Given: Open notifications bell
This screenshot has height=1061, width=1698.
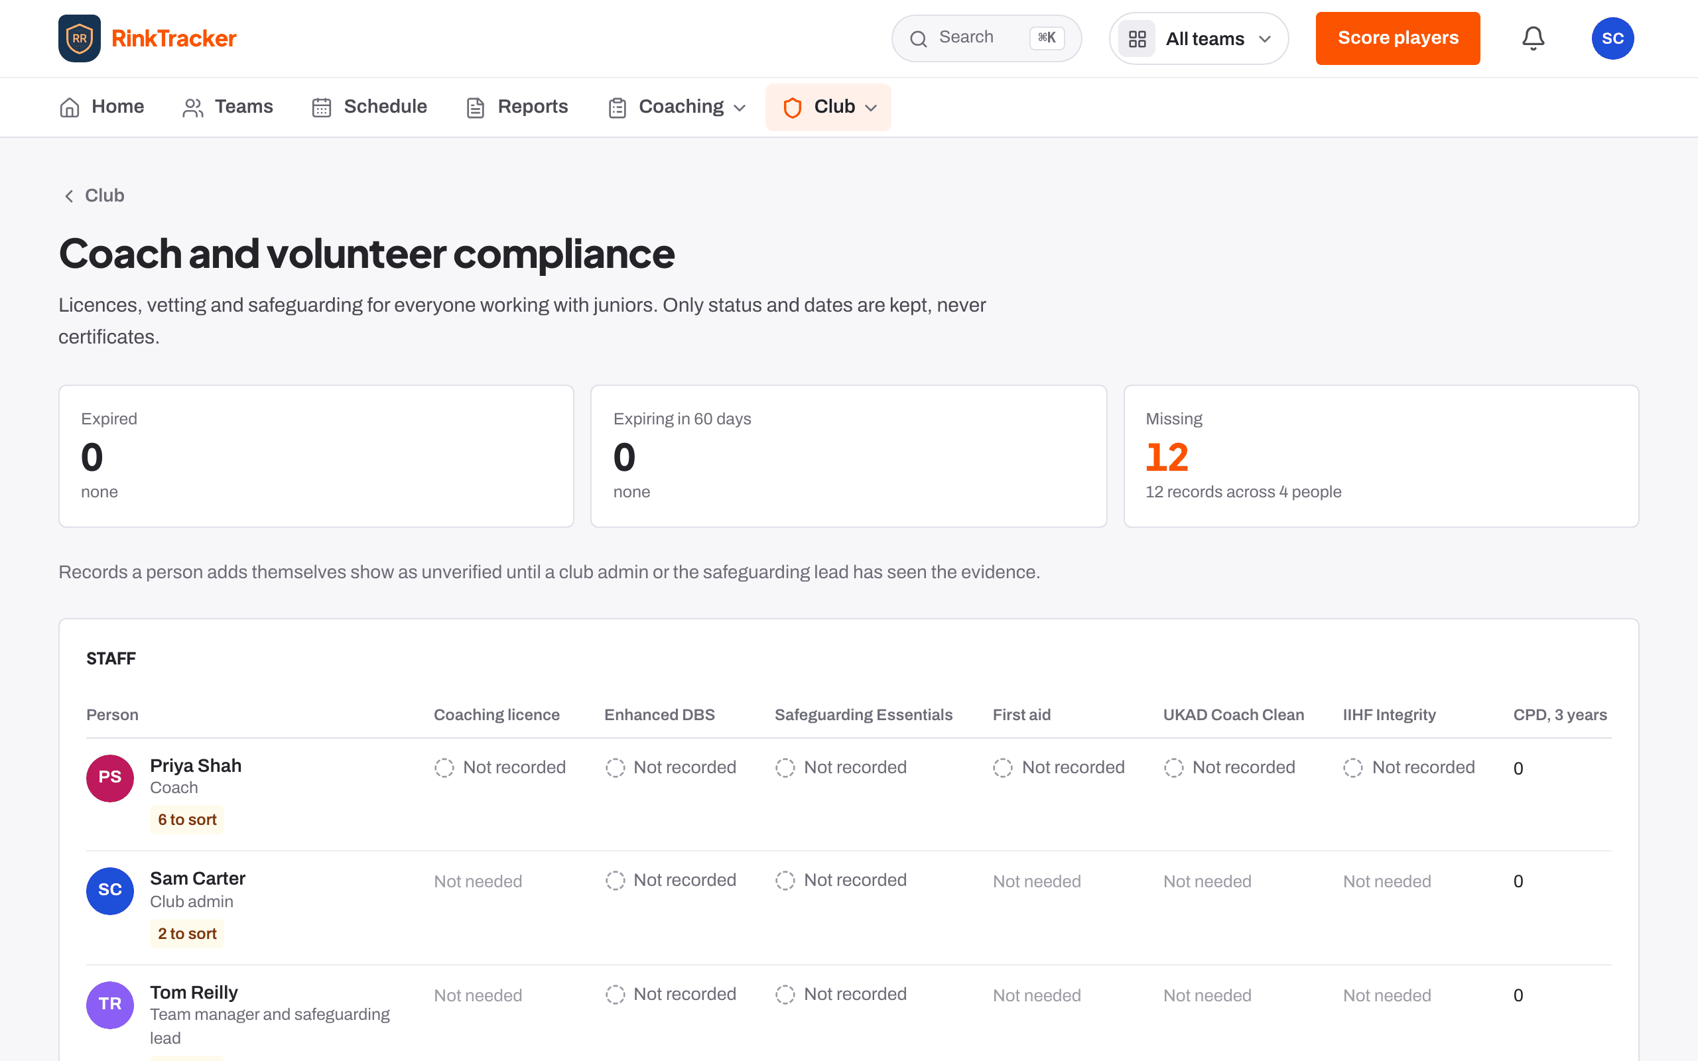Looking at the screenshot, I should [x=1533, y=38].
